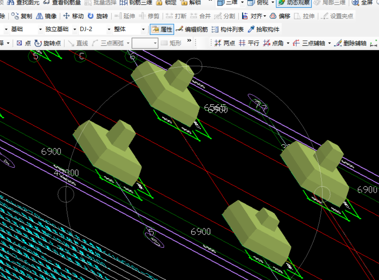Viewport: 379px width, 280px height.
Task: Open 编辑钢筋 edit rebar
Action: coord(192,29)
